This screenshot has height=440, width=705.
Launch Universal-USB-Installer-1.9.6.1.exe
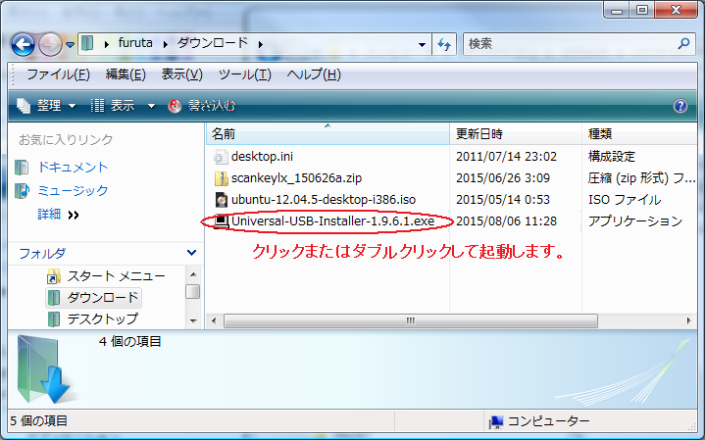point(331,221)
